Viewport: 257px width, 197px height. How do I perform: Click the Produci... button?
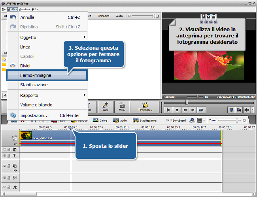tap(145, 107)
